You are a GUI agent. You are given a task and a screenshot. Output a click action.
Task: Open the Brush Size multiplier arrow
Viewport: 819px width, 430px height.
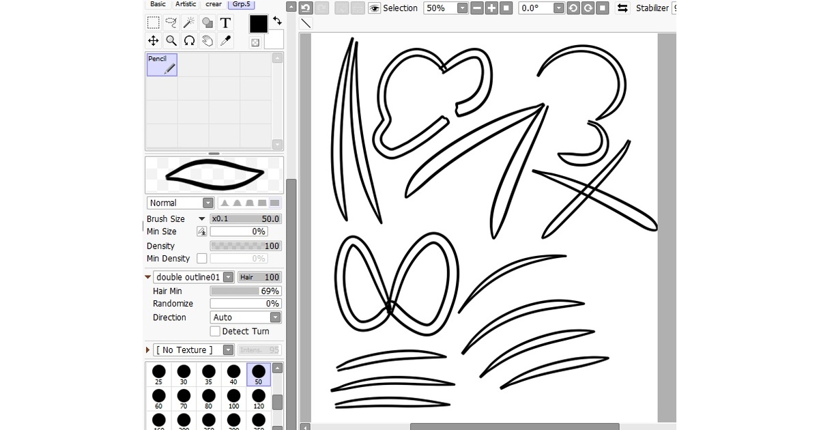click(x=201, y=219)
